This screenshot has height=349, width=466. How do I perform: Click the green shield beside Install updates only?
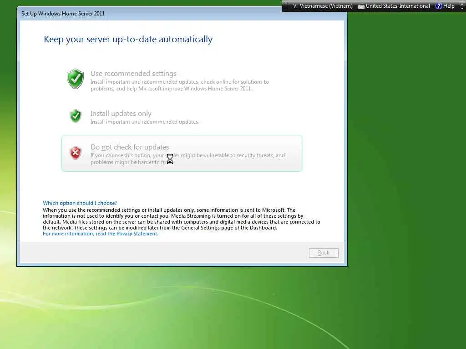pos(76,116)
